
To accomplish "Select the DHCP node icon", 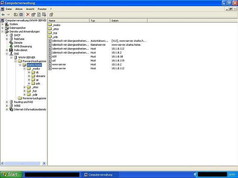I will 11,35.
